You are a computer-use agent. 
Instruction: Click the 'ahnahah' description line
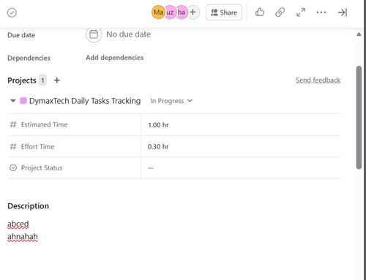(23, 236)
